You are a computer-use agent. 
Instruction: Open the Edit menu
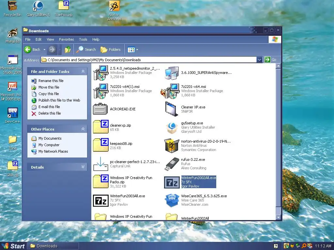pyautogui.click(x=38, y=39)
